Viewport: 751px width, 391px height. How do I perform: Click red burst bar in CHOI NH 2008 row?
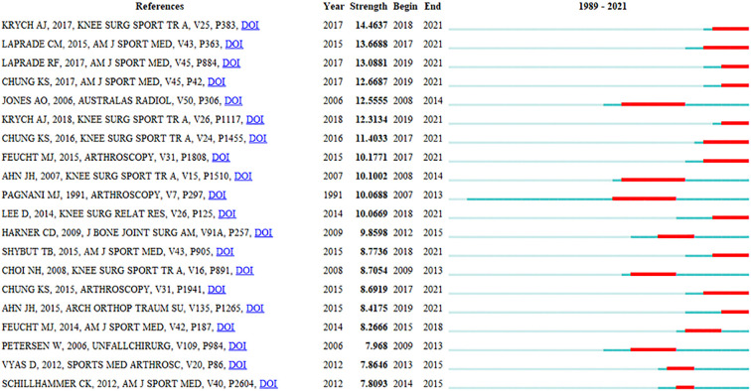[x=654, y=274]
